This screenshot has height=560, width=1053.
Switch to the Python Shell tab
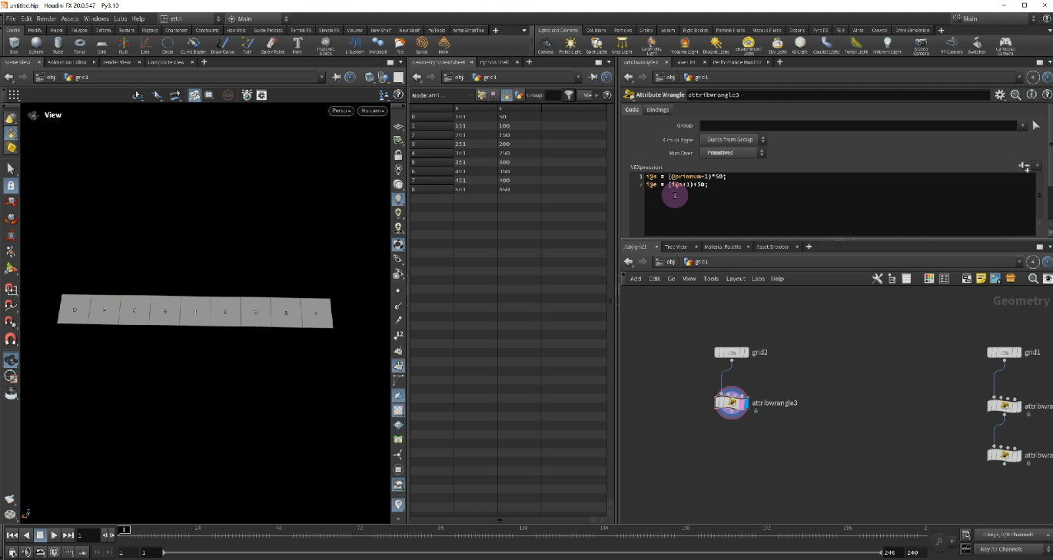[x=493, y=62]
